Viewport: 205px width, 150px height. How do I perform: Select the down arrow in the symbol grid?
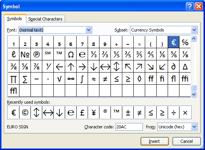coord(94,66)
